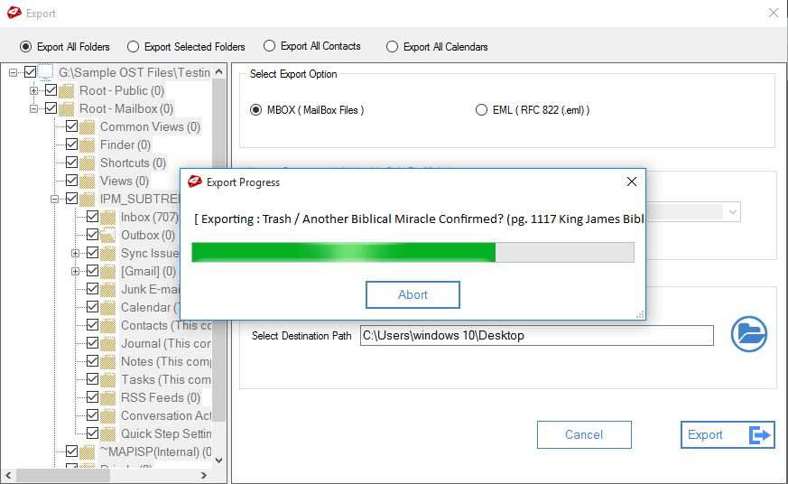788x484 pixels.
Task: Uncheck the Inbox (707) checkbox
Action: (92, 217)
